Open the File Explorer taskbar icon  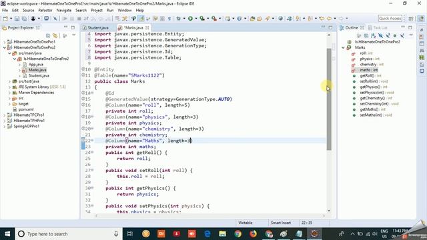(x=222, y=234)
